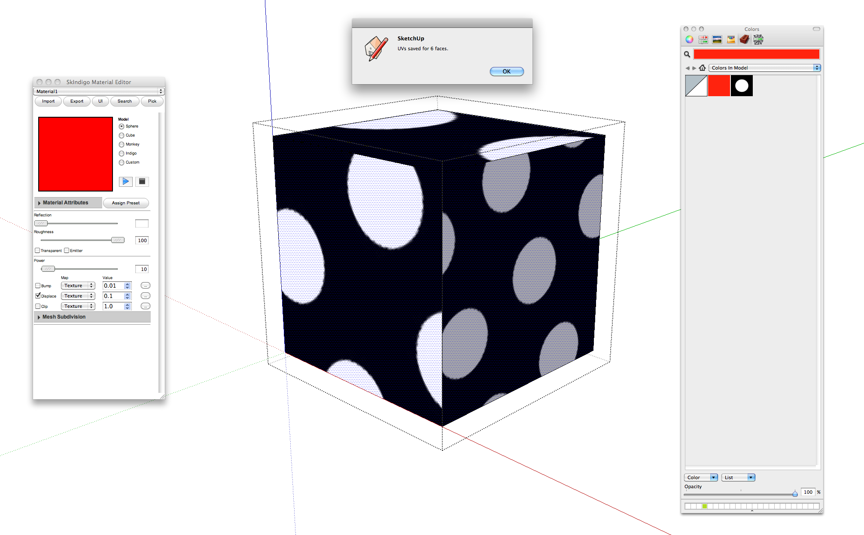Open the Material1 selector dropdown
The width and height of the screenshot is (864, 535).
click(x=99, y=91)
